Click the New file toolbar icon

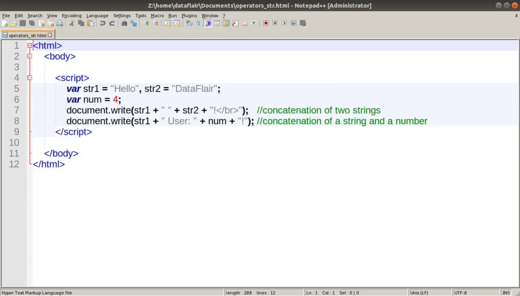(5, 23)
